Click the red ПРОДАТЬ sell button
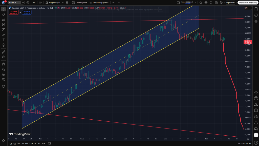 pyautogui.click(x=14, y=12)
